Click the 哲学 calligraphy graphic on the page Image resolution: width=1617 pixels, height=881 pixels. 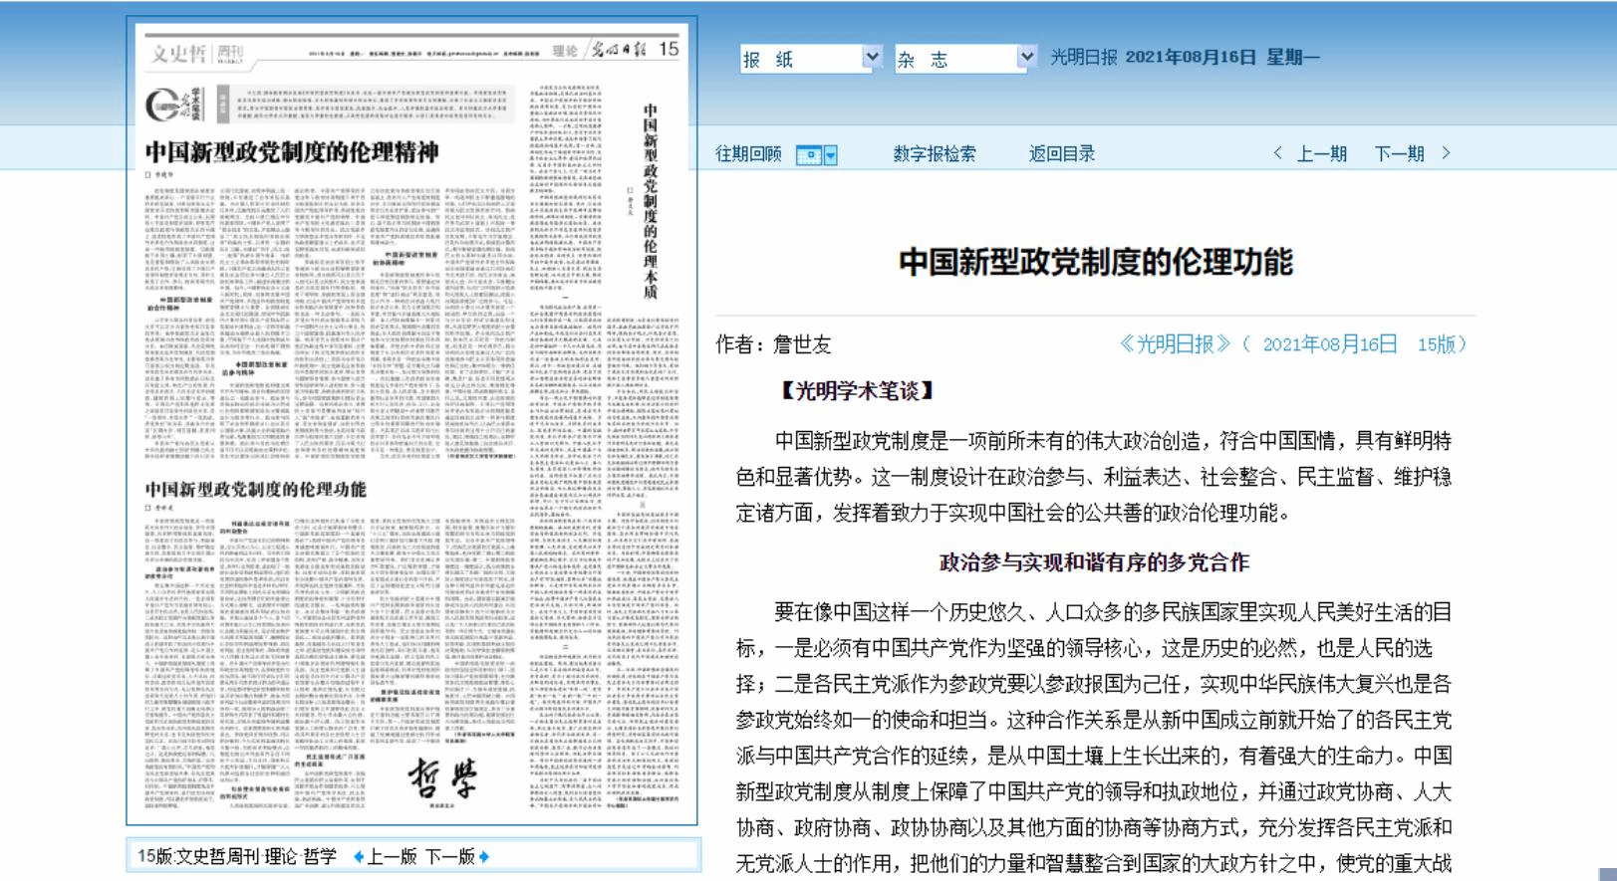pyautogui.click(x=442, y=778)
